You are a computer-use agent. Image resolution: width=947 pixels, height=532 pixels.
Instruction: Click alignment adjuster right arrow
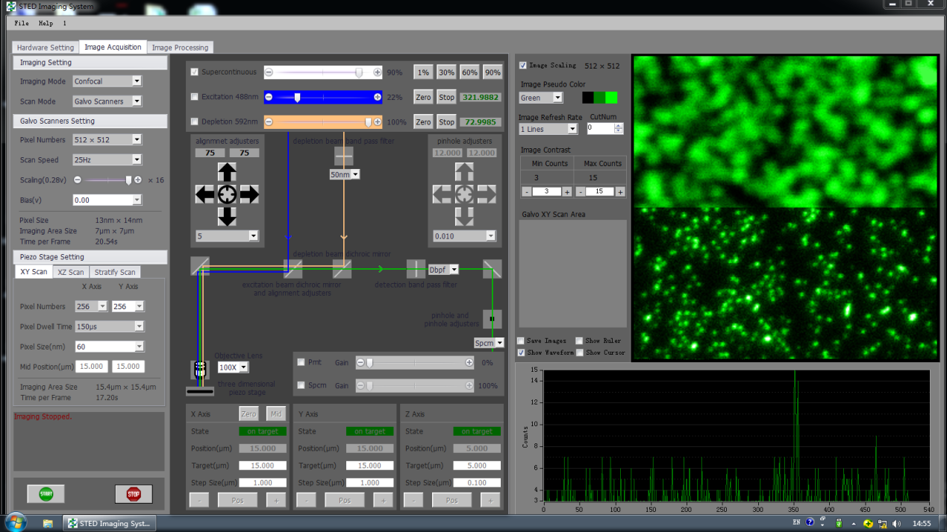click(x=250, y=194)
